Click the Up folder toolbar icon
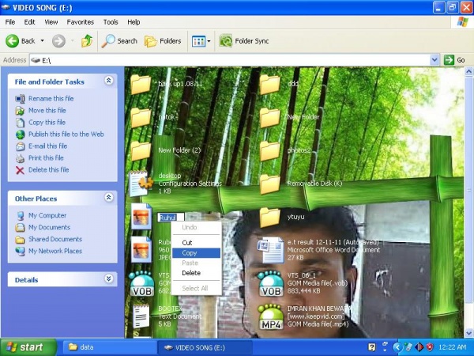 point(86,40)
